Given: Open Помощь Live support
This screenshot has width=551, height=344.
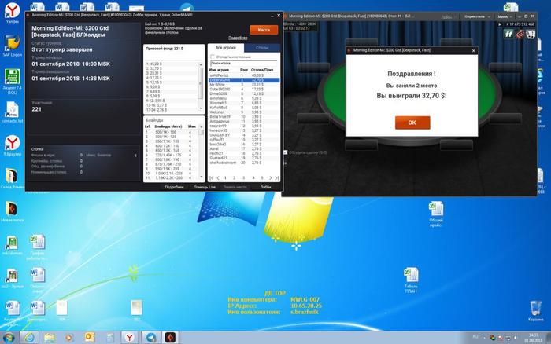Looking at the screenshot, I should [x=205, y=187].
